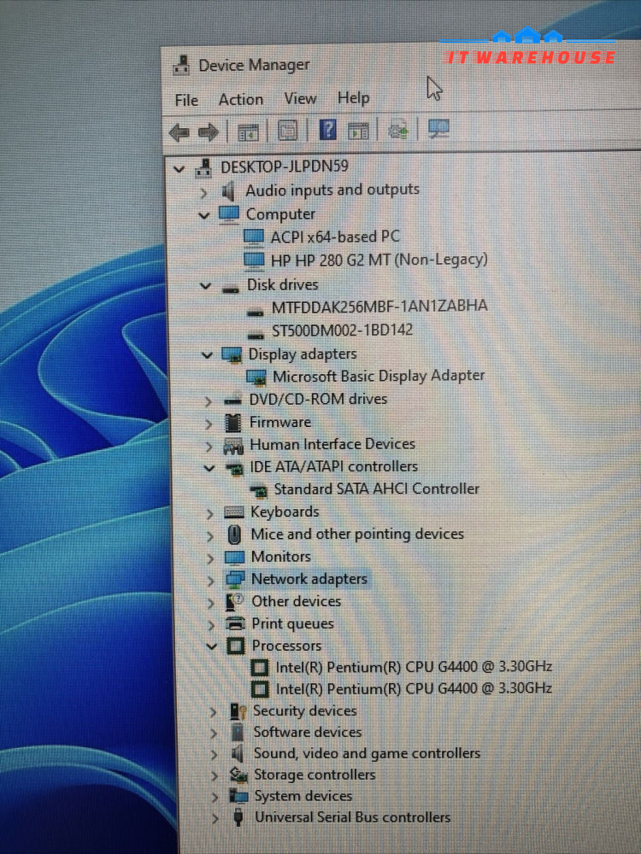Select the Storage controllers label
The image size is (641, 854).
click(315, 775)
